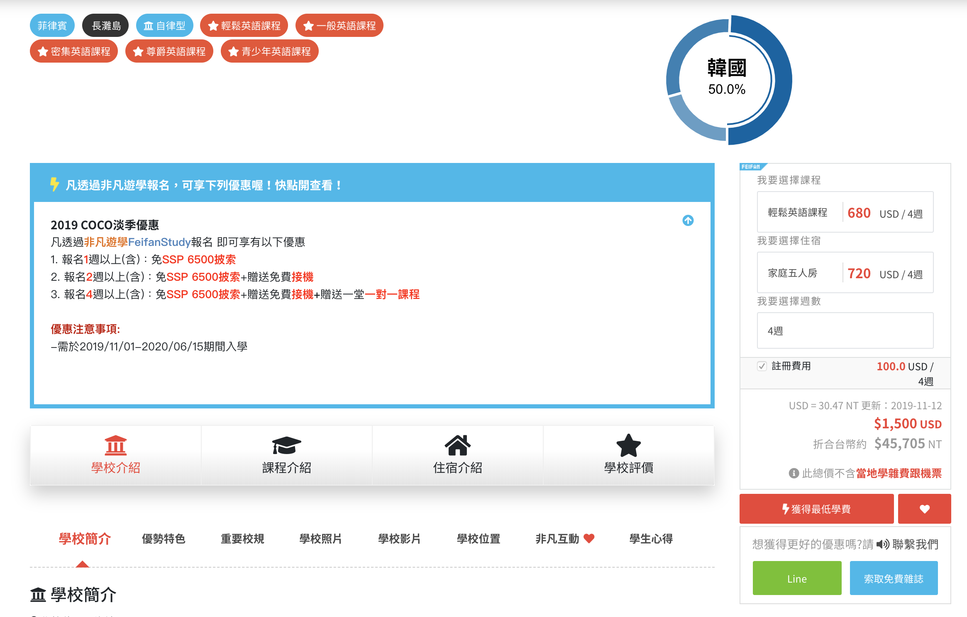The height and width of the screenshot is (617, 967).
Task: Open the weeks dropdown showing 4週
Action: click(x=845, y=331)
